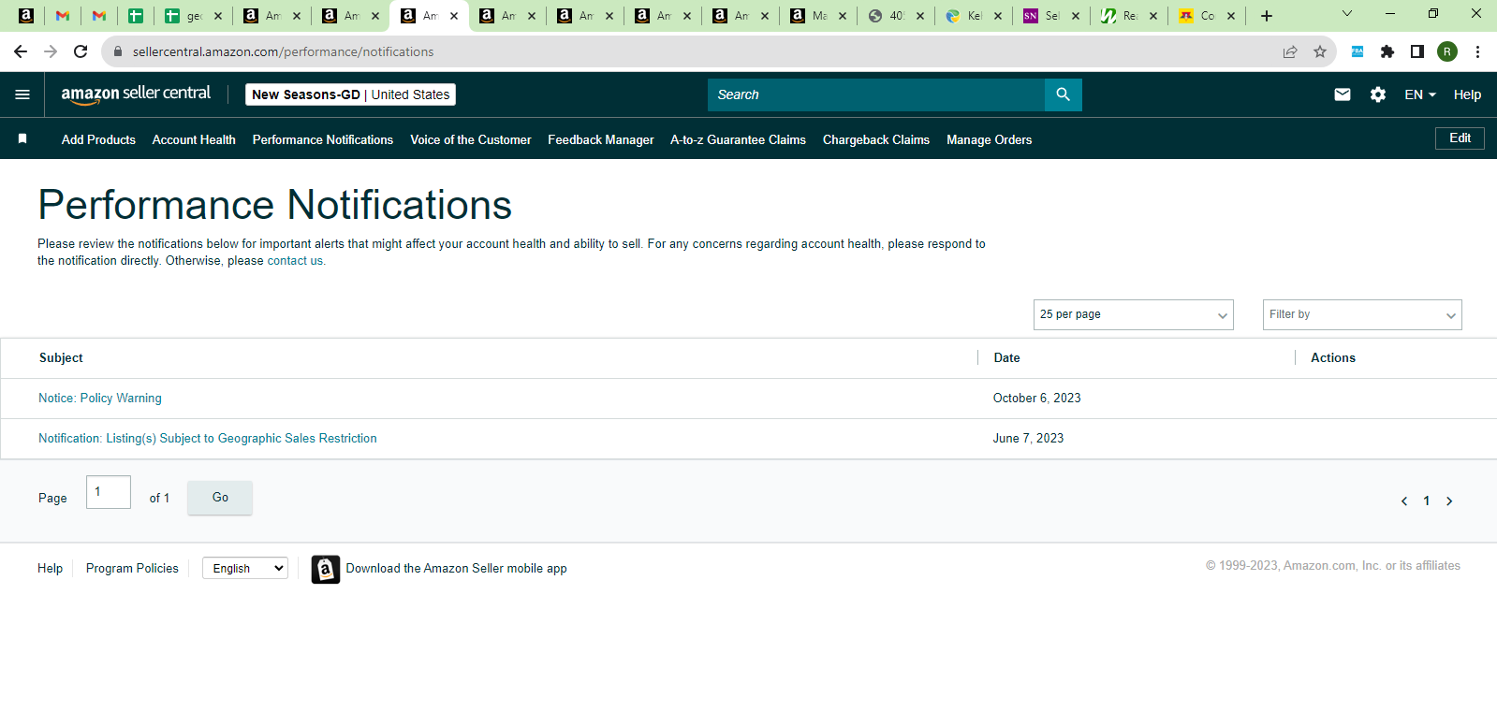Open the Chrome three-dot menu
The image size is (1497, 711).
coord(1477,51)
